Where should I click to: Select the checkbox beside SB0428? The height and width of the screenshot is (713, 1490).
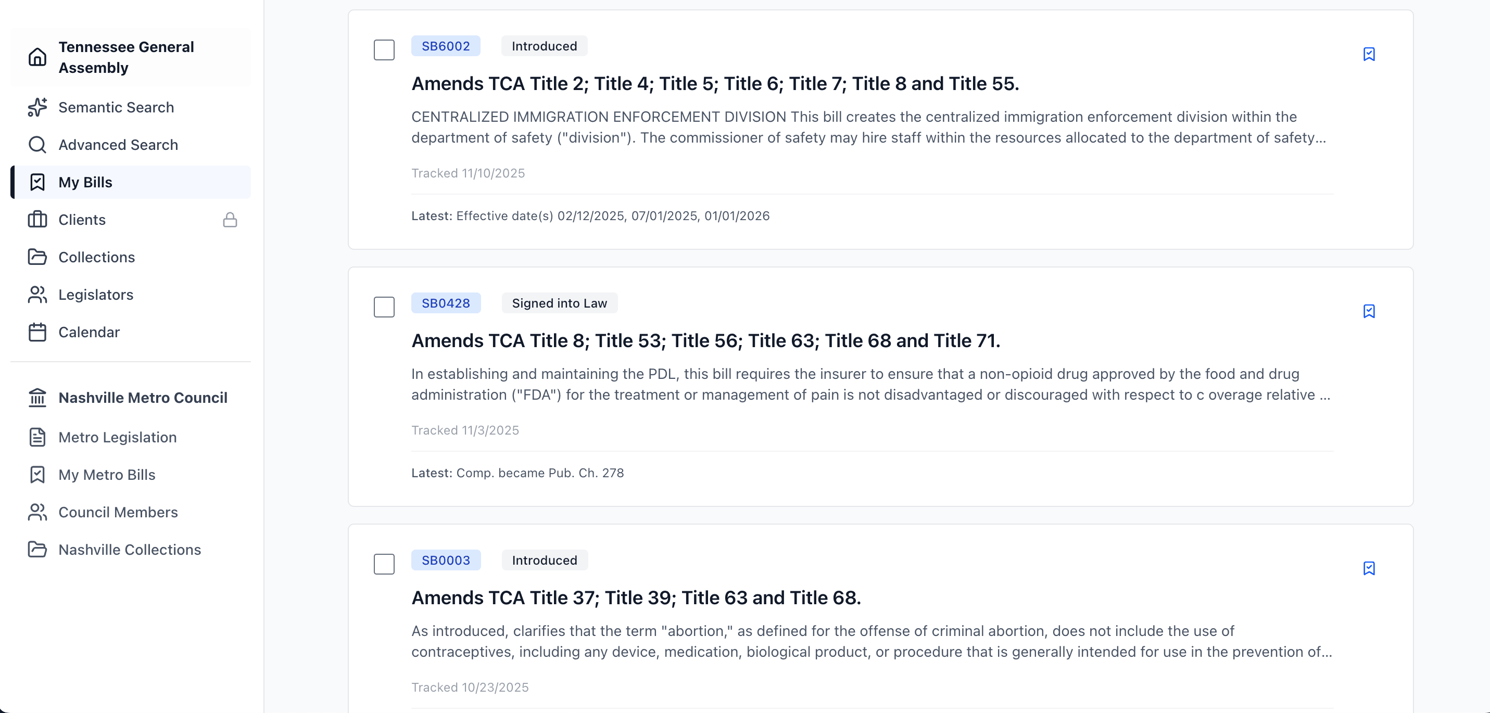coord(384,307)
